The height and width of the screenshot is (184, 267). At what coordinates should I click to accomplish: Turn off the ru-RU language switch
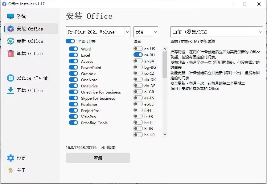coord(138,55)
